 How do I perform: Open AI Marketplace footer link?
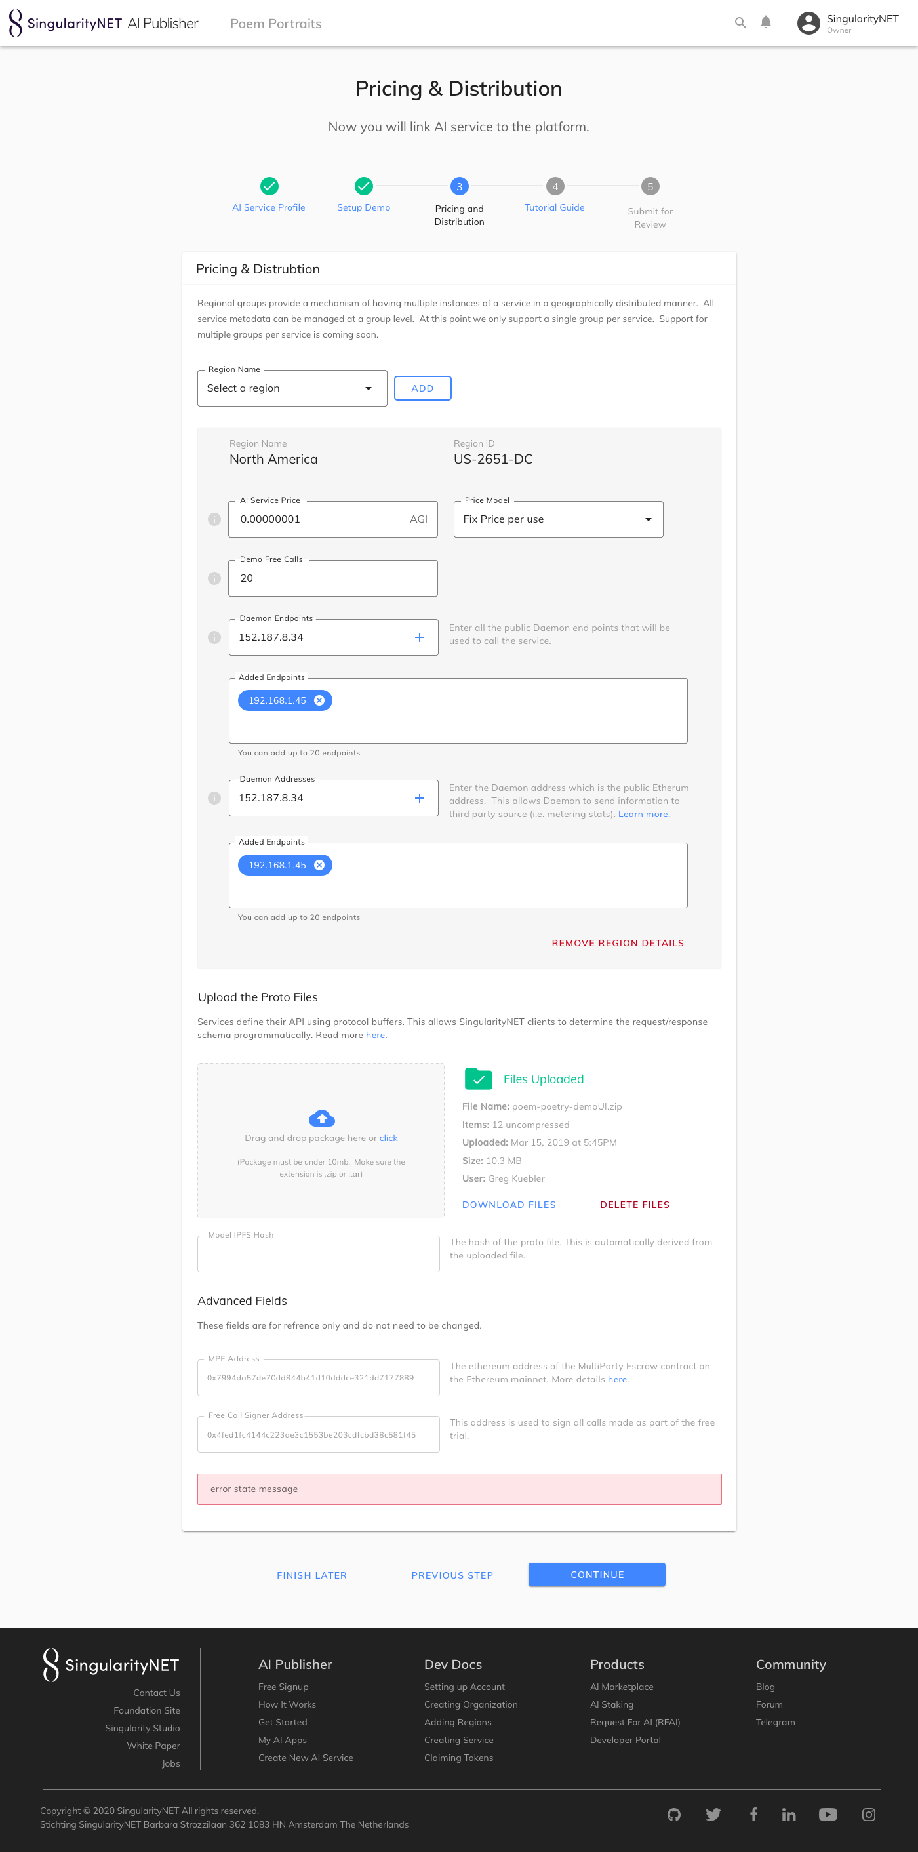click(622, 1687)
